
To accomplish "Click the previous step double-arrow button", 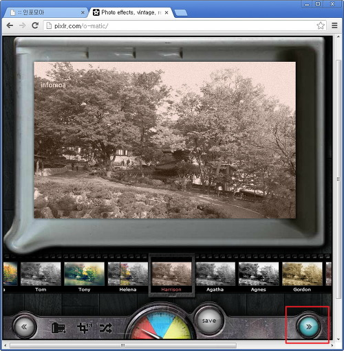I will click(24, 326).
